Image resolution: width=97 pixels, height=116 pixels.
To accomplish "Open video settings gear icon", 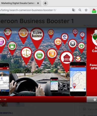I will pos(95,100).
